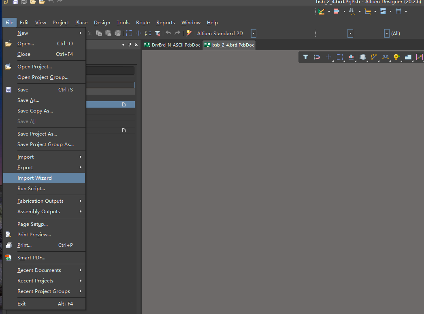Viewport: 424px width, 314px height.
Task: Open the Edit menu
Action: pyautogui.click(x=24, y=22)
